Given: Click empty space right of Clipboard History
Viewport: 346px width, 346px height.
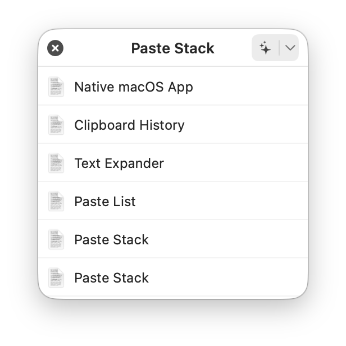Looking at the screenshot, I should (247, 125).
